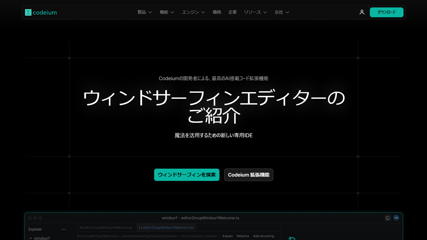The height and width of the screenshot is (240, 427).
Task: Select the editorGroupWindsurfWelcome.css tab
Action: point(166,227)
